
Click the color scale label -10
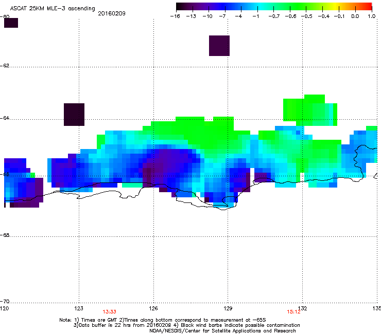pyautogui.click(x=207, y=16)
